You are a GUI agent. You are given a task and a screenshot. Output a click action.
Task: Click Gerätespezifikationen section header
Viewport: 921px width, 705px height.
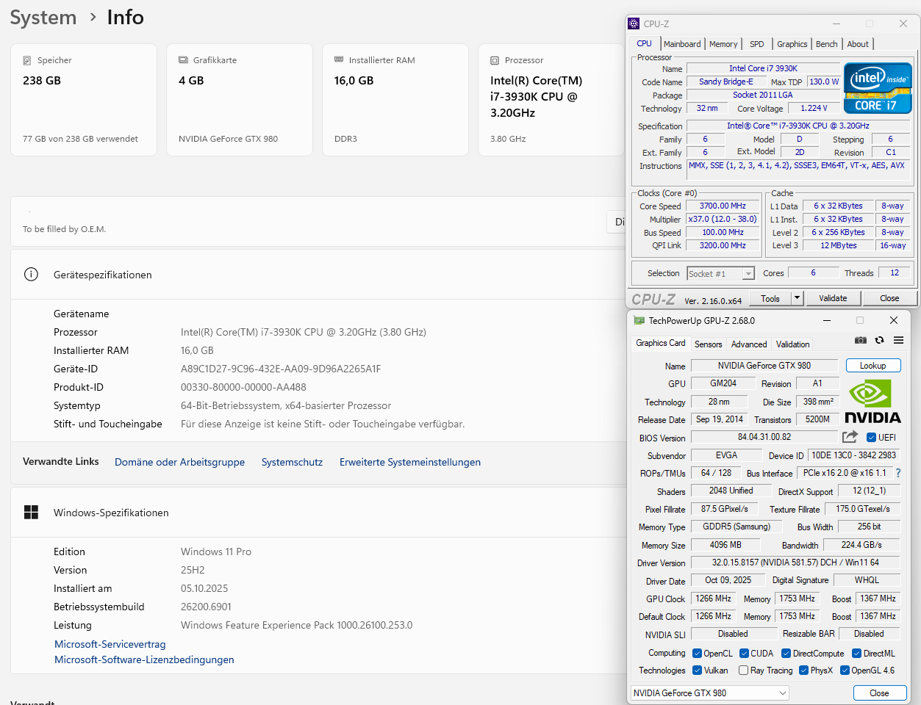point(318,275)
